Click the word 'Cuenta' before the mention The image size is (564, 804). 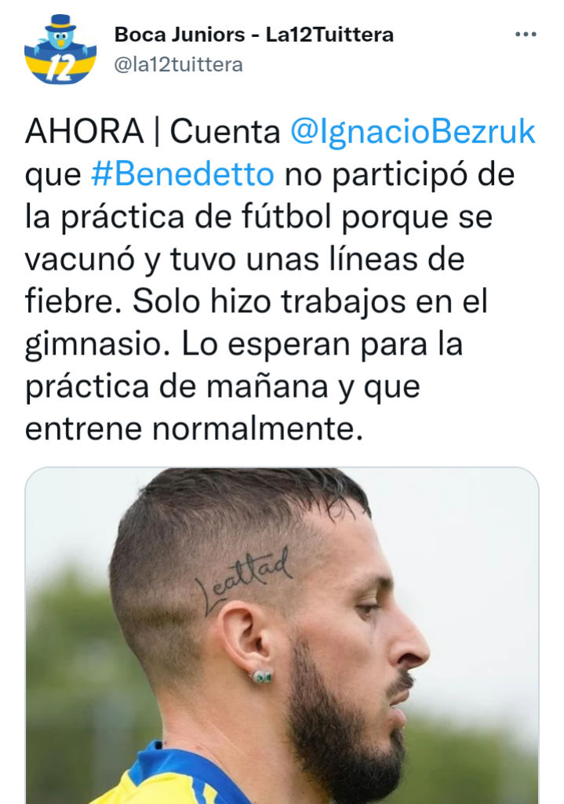(x=225, y=131)
